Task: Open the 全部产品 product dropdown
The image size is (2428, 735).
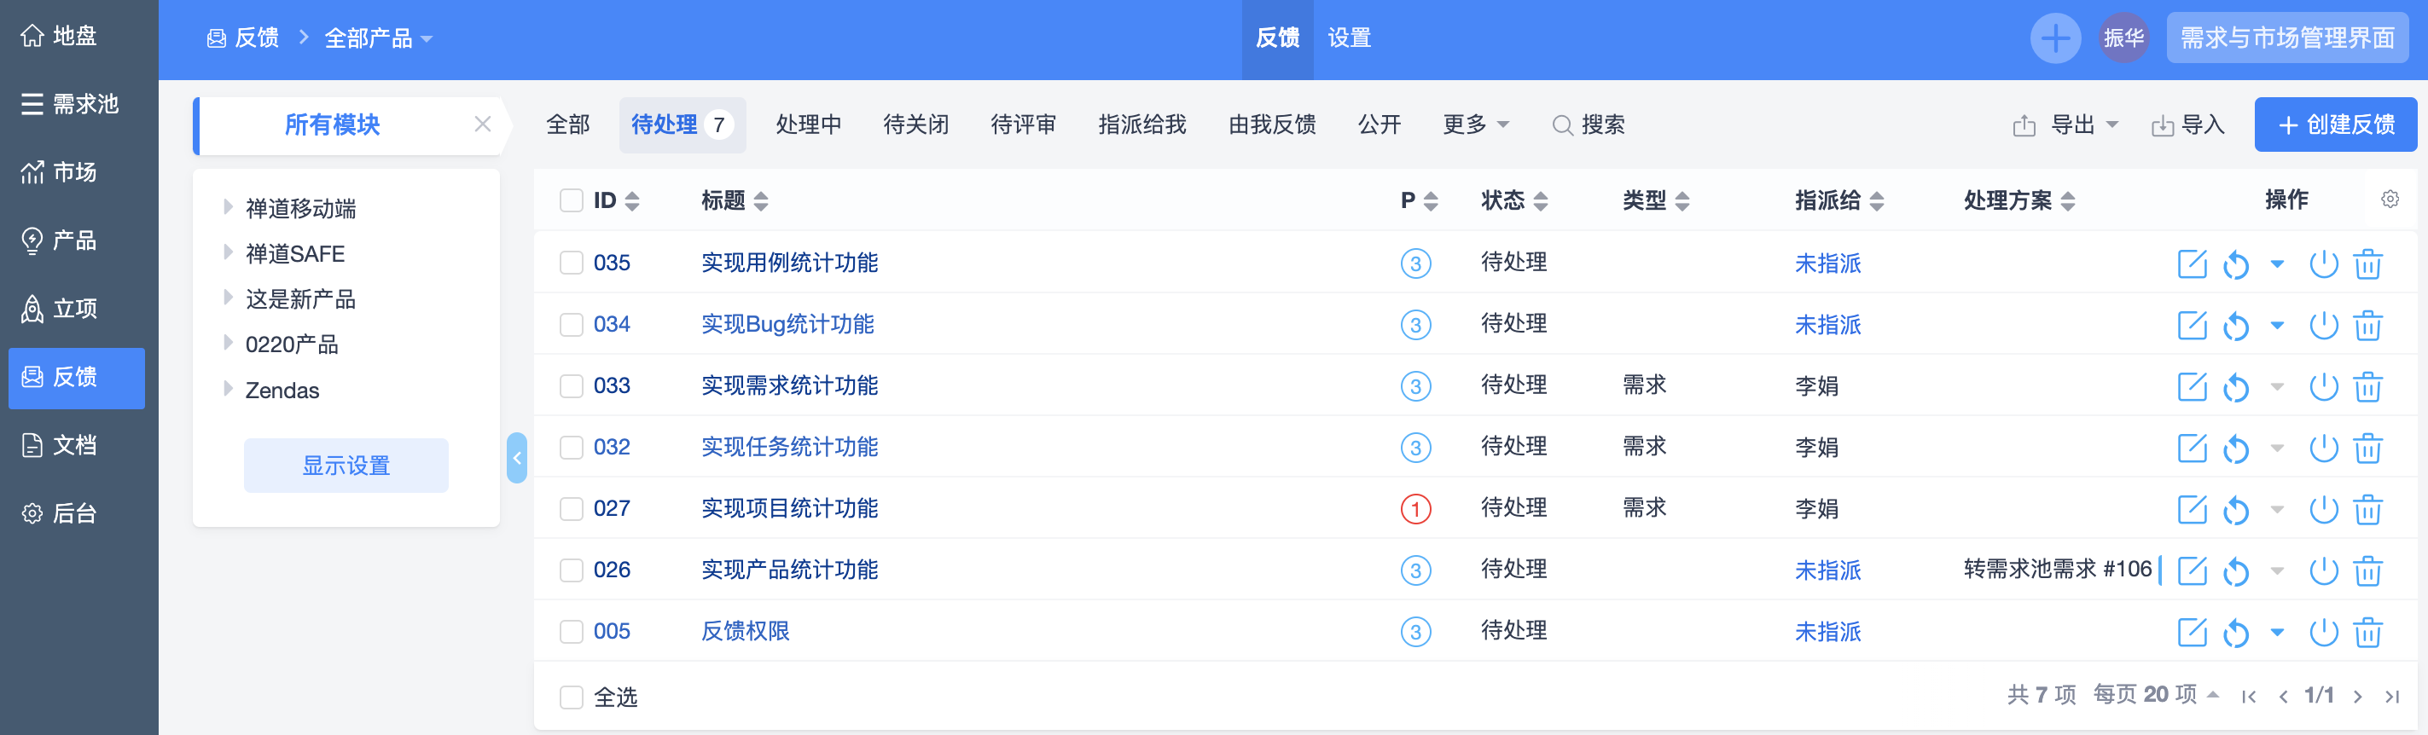Action: click(x=378, y=38)
